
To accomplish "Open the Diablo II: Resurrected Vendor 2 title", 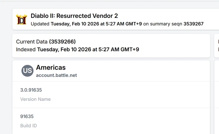I will 74,16.
